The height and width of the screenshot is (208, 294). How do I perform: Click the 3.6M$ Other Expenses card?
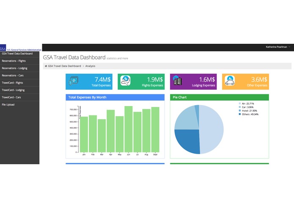pos(245,82)
